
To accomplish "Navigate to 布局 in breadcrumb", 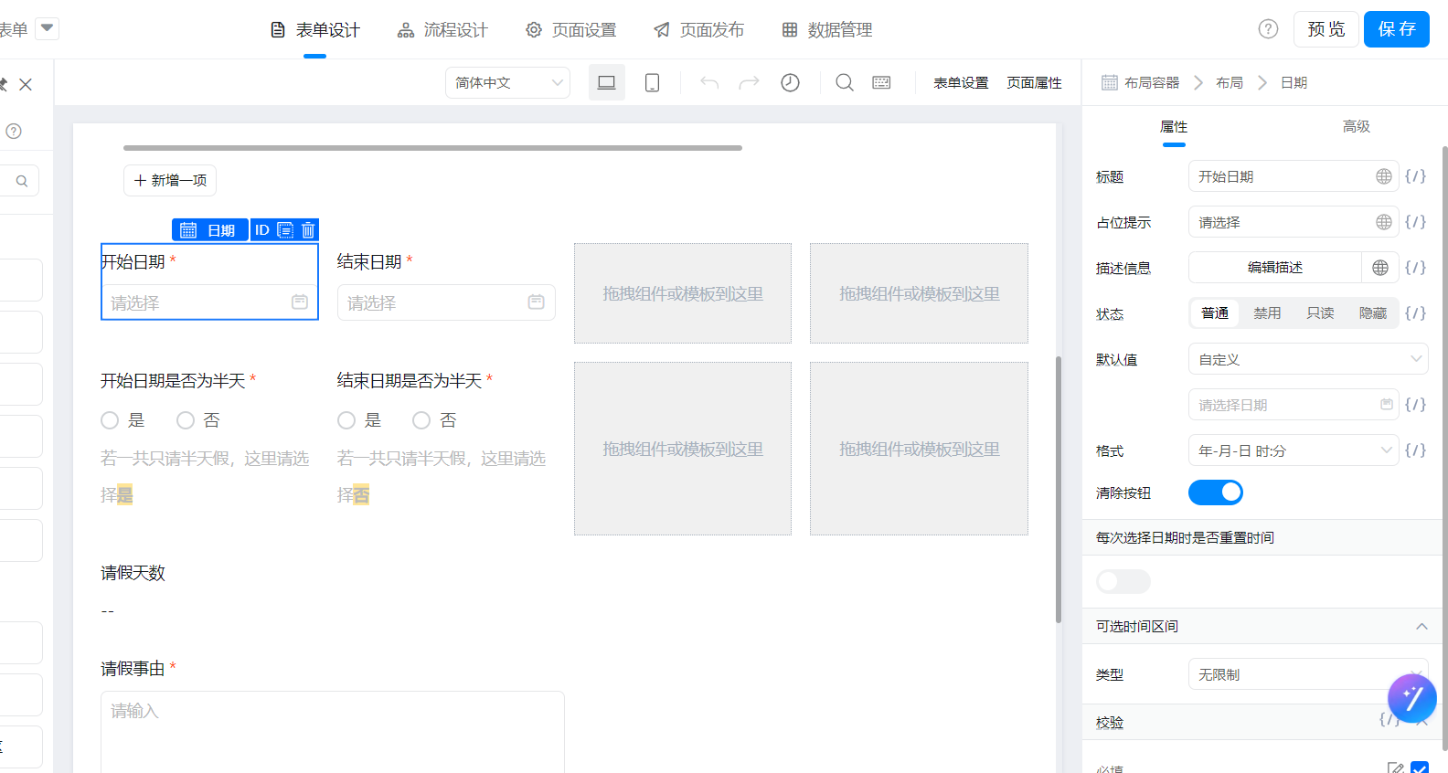I will (1230, 83).
